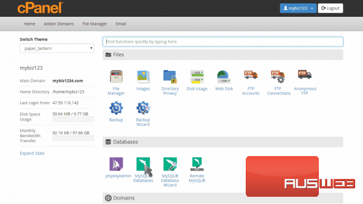Go to Addon Domains in navigation
The image size is (363, 204).
(x=59, y=24)
